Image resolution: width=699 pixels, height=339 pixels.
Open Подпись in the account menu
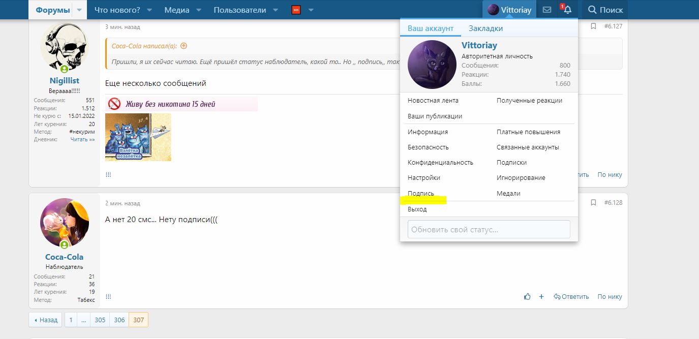(x=421, y=194)
